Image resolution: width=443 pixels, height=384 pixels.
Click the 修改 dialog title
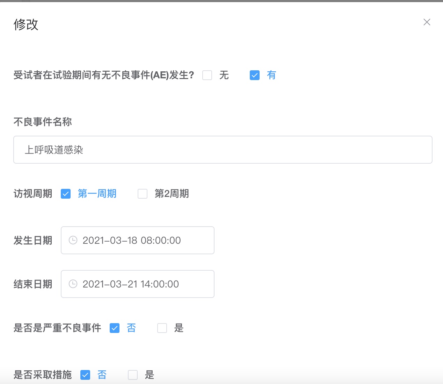point(26,24)
